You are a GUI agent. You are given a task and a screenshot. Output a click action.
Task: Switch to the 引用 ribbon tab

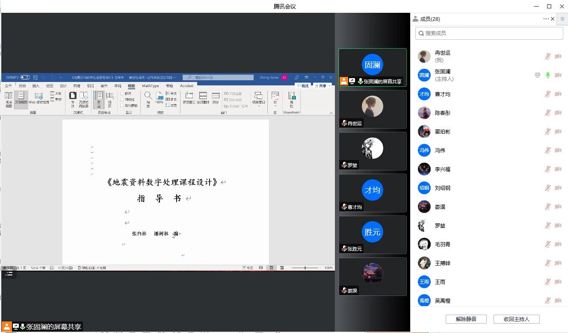coord(90,86)
